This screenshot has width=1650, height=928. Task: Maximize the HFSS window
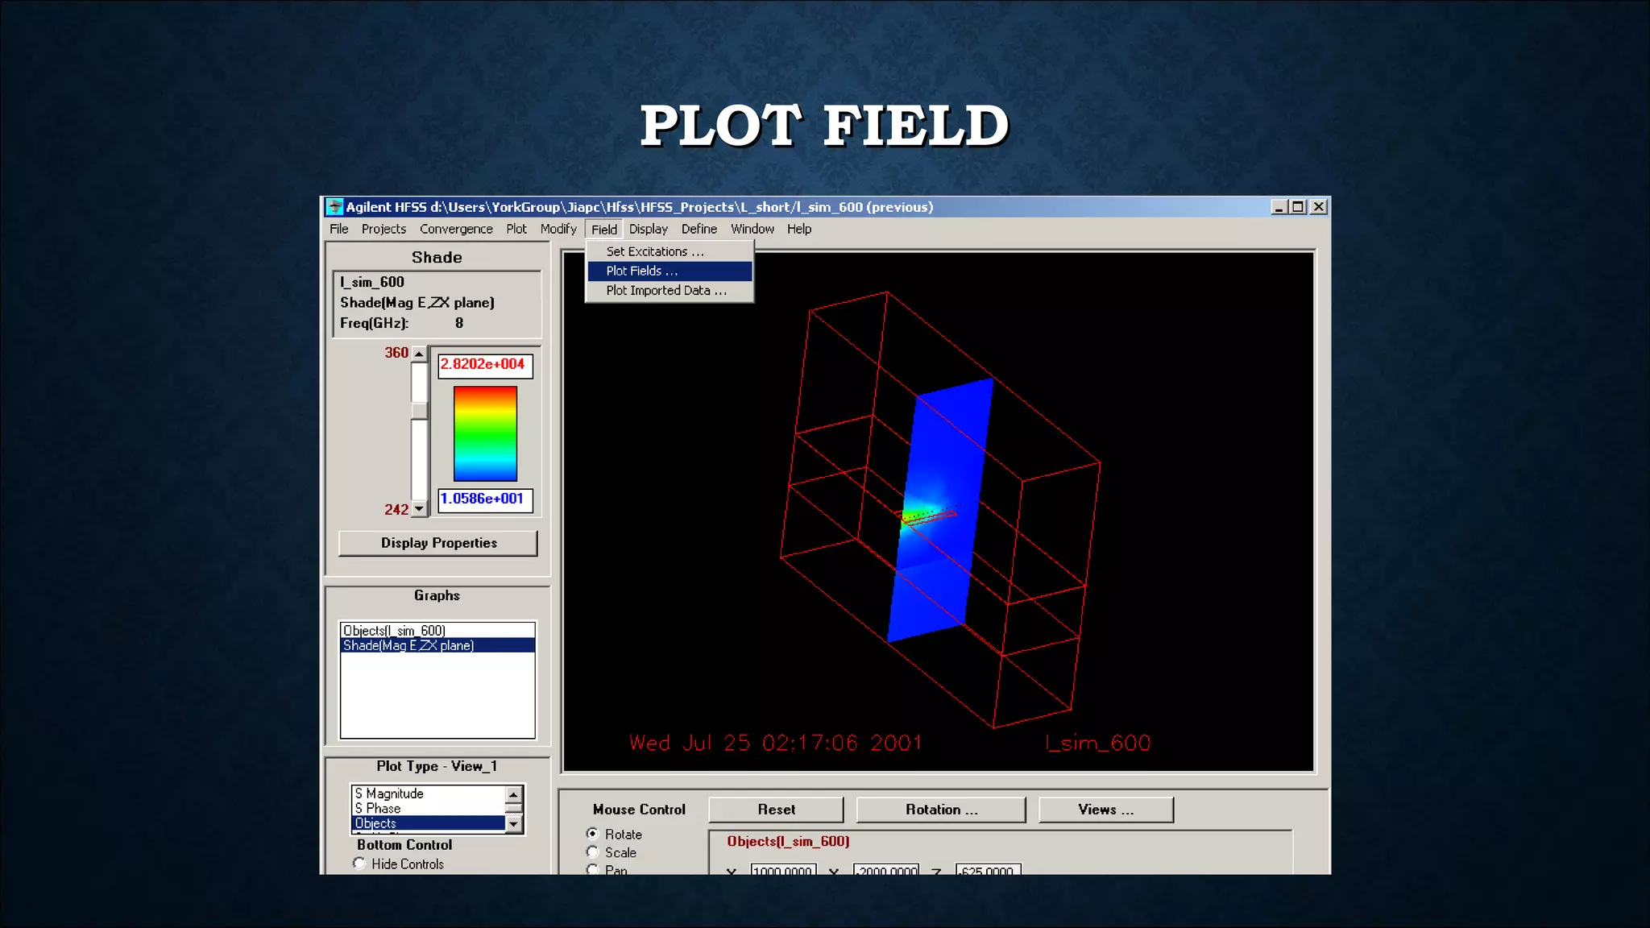click(x=1298, y=207)
